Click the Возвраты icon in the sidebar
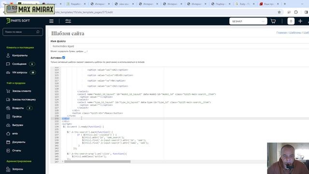The image size is (309, 174). point(8,108)
